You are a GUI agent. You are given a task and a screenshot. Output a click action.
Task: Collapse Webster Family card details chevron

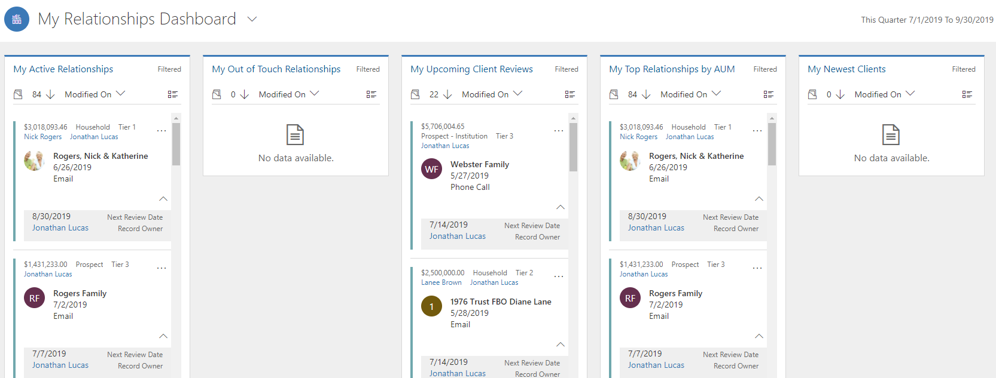coord(561,207)
